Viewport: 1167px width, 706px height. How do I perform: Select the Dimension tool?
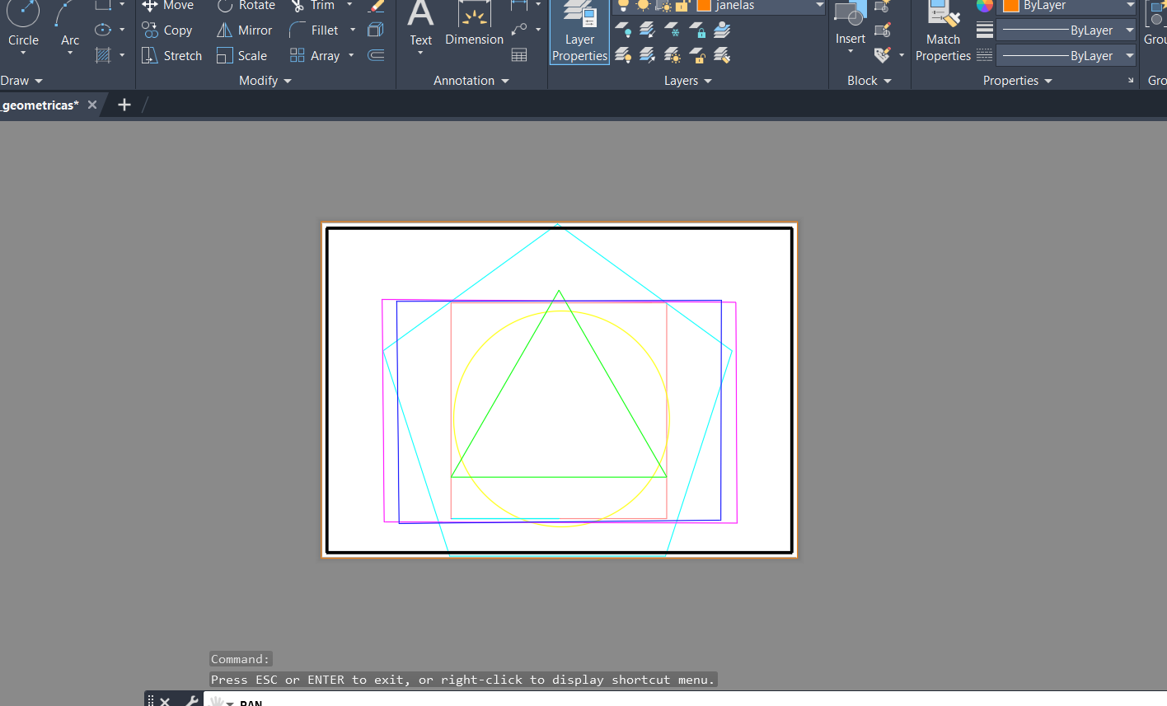point(474,23)
